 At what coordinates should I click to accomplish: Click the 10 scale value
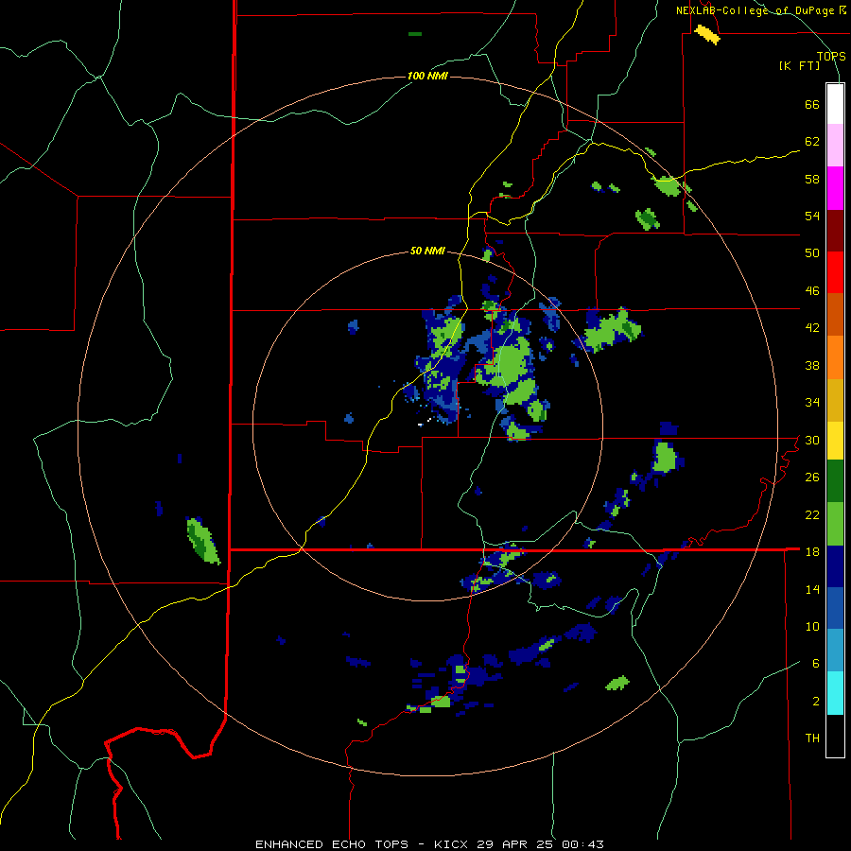tap(812, 626)
